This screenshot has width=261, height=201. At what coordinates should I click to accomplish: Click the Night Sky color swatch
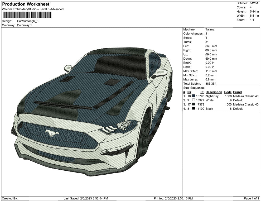(194, 96)
